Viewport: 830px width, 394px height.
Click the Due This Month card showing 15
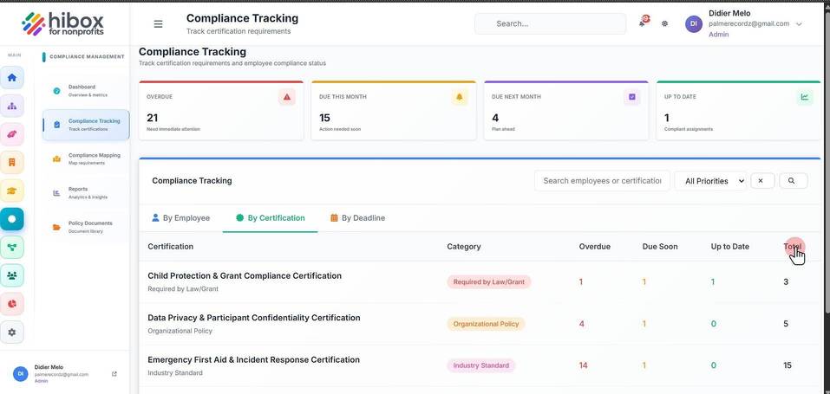point(394,111)
